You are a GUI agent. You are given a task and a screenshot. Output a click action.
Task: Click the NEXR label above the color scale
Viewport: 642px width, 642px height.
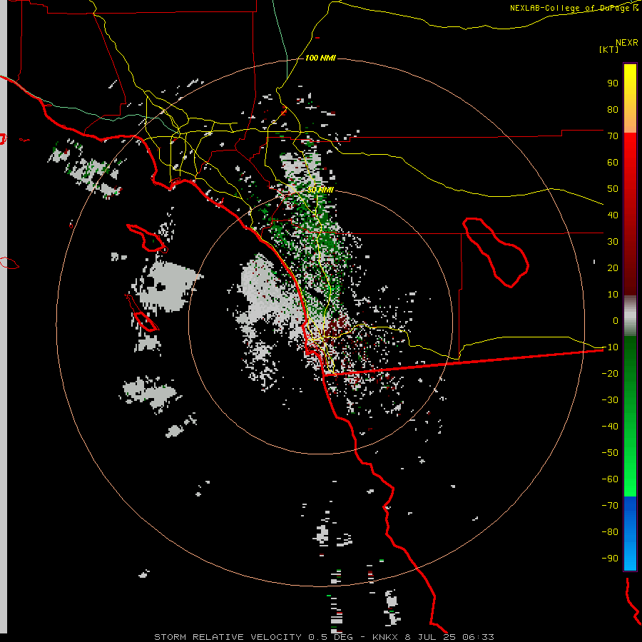click(x=627, y=43)
